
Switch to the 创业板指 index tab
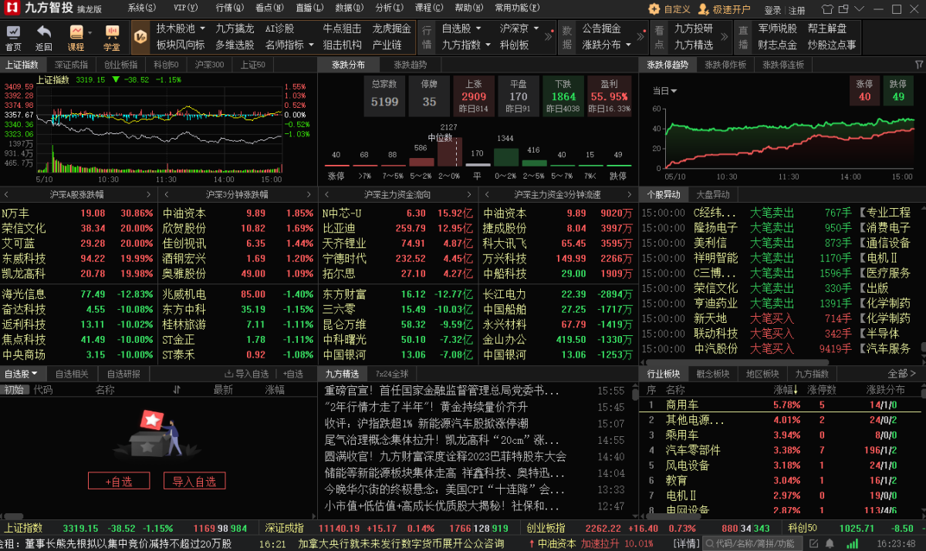pos(120,65)
